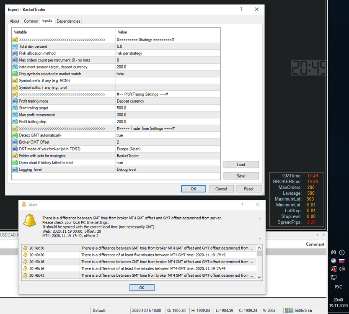Image resolution: width=349 pixels, height=314 pixels.
Task: Click the Default profile in status bar
Action: coord(99,311)
